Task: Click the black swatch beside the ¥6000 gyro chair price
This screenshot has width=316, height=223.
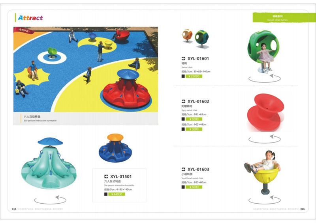Action: point(183,119)
